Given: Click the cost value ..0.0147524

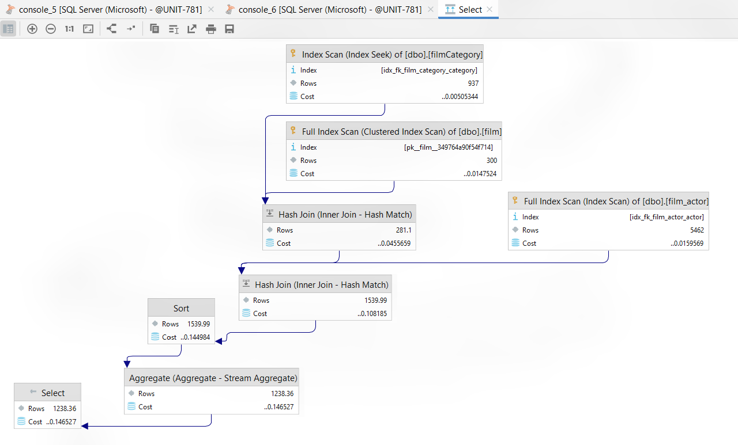Looking at the screenshot, I should (480, 174).
